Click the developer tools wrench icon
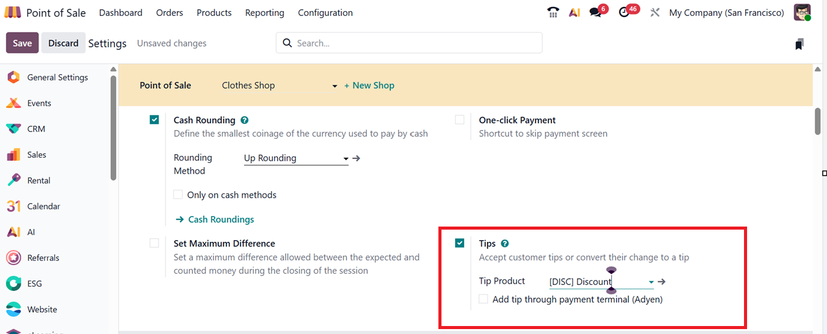Viewport: 827px width, 334px height. click(x=655, y=12)
